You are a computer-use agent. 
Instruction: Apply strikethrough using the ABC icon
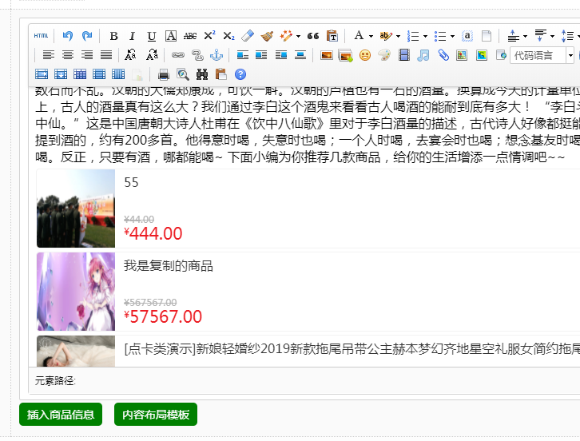[x=190, y=36]
